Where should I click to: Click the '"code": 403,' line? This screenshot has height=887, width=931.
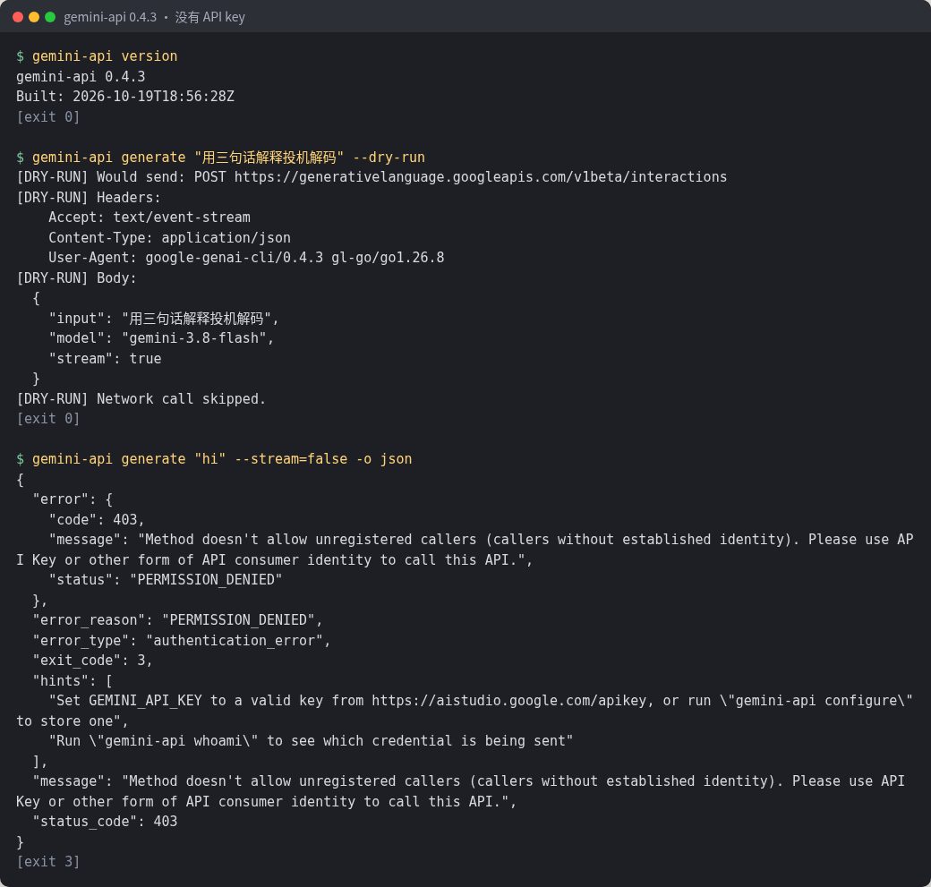[97, 519]
